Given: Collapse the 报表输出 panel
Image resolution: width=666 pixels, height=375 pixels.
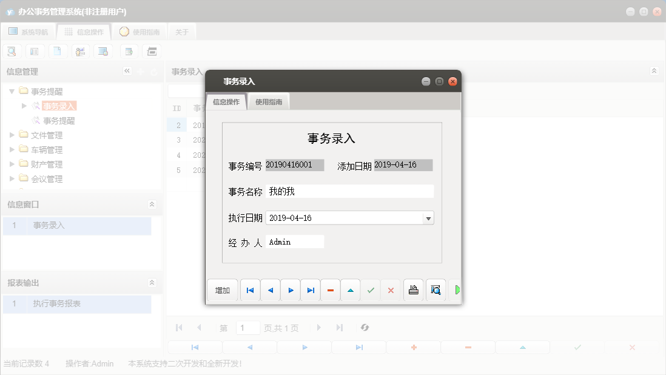Looking at the screenshot, I should 153,283.
